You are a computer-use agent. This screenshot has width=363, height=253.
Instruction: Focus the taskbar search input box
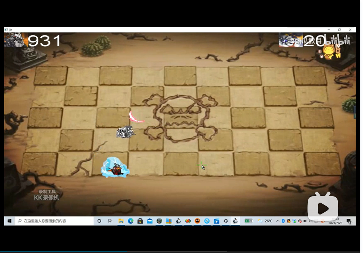[x=55, y=221]
